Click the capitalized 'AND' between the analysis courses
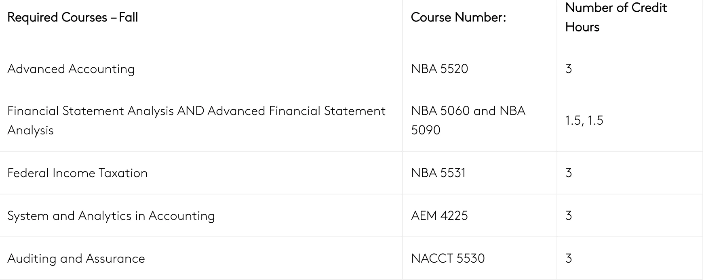 click(190, 111)
